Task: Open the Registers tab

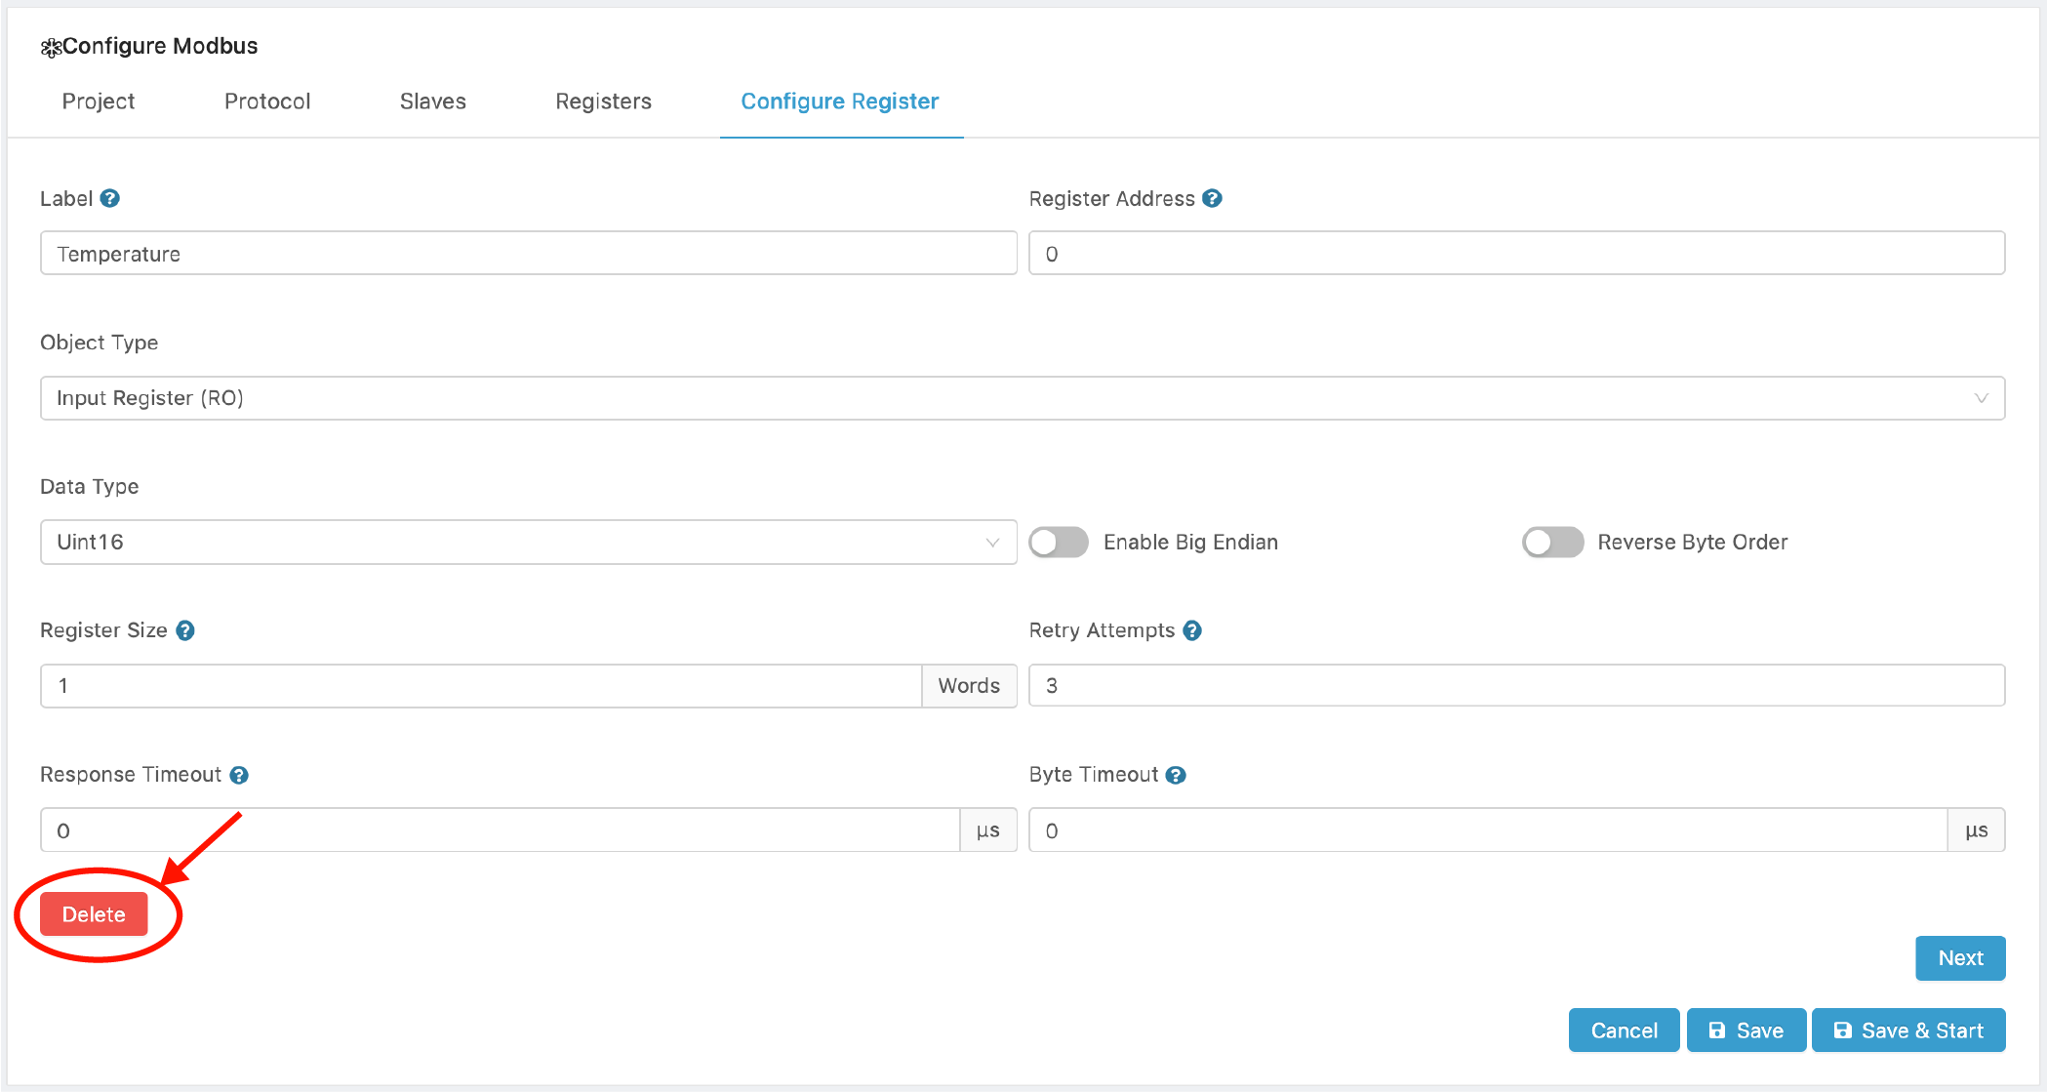Action: (x=601, y=101)
